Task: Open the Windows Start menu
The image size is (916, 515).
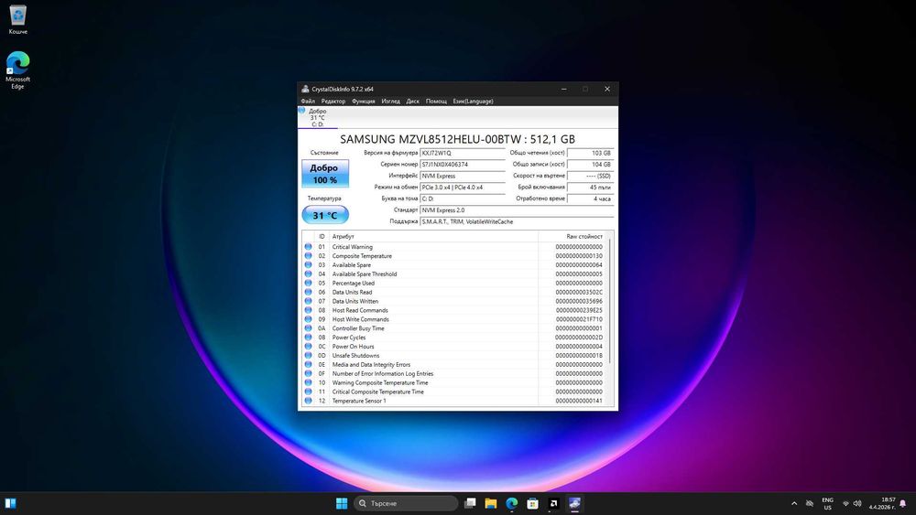Action: click(342, 503)
